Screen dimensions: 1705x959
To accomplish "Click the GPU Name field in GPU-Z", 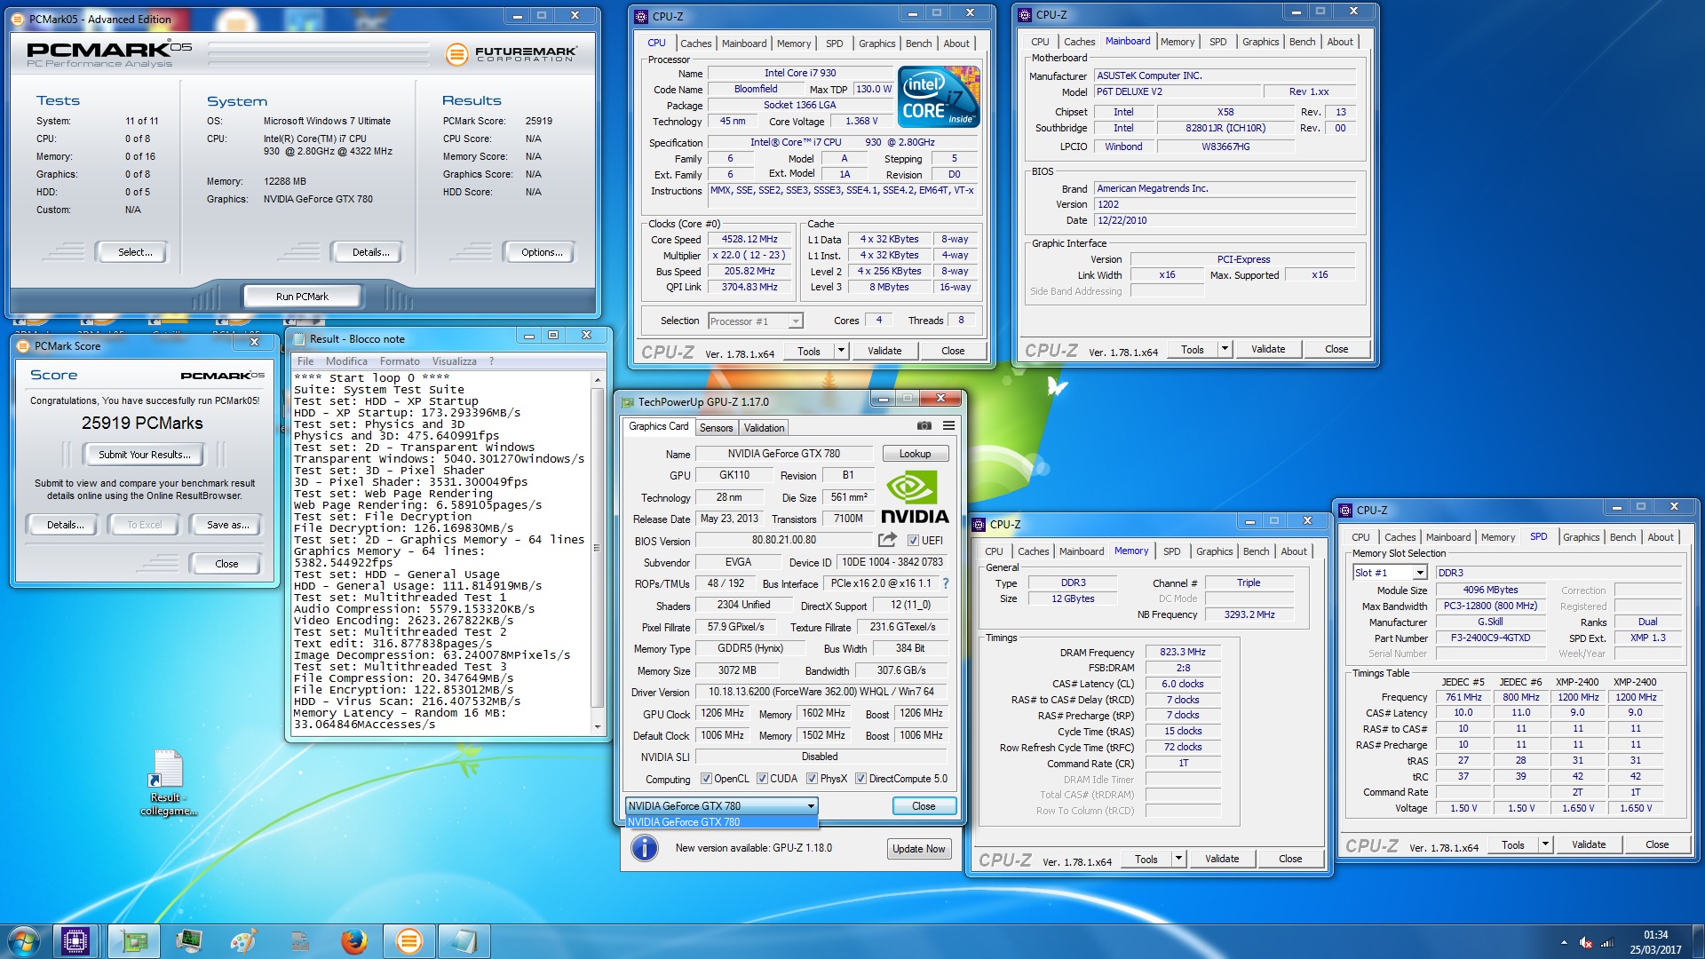I will [783, 454].
